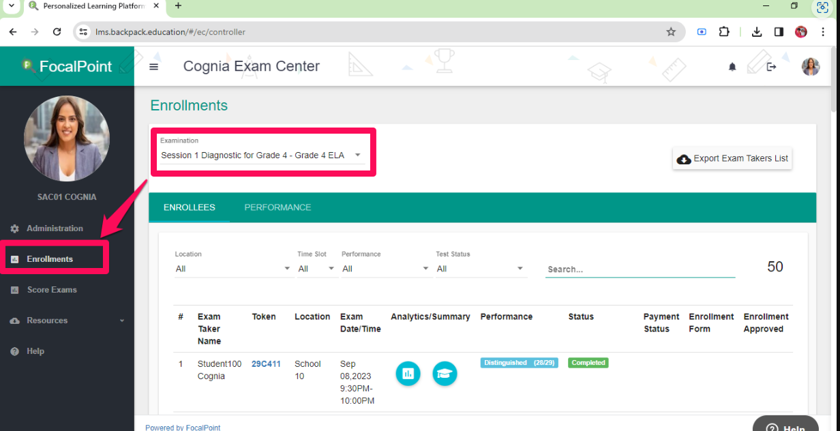
Task: Select Score Exams in the sidebar
Action: point(52,290)
